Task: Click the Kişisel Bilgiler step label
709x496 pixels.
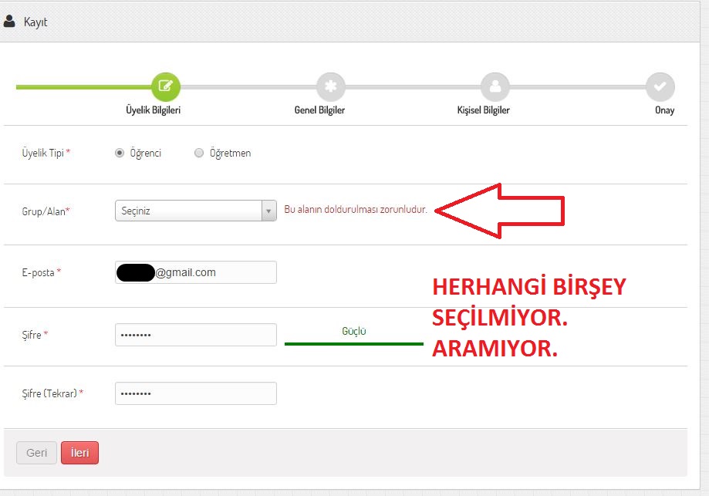Action: [x=483, y=110]
